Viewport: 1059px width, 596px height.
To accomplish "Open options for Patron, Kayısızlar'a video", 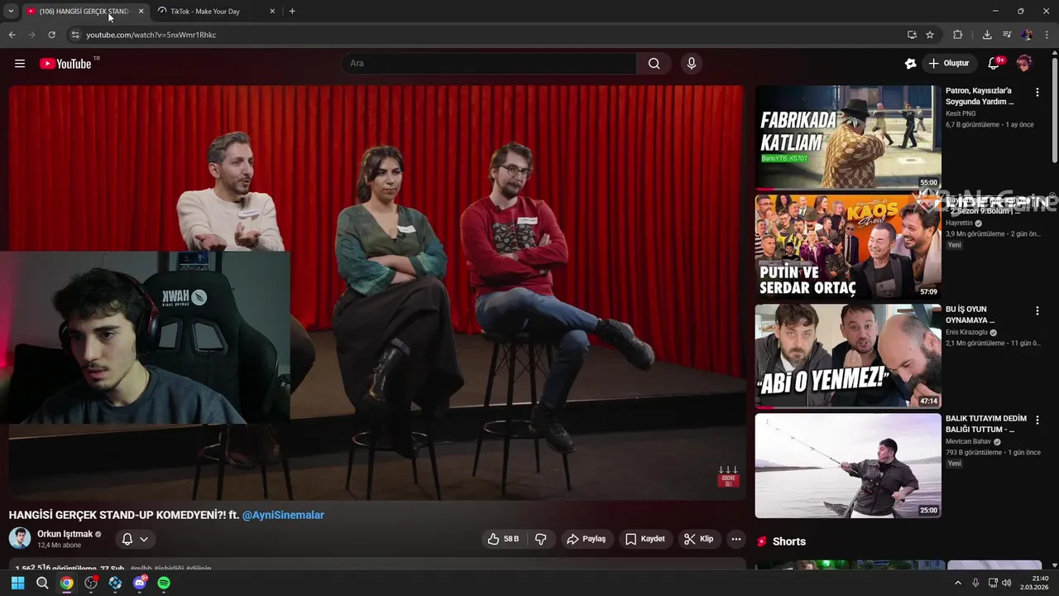I will click(x=1037, y=93).
